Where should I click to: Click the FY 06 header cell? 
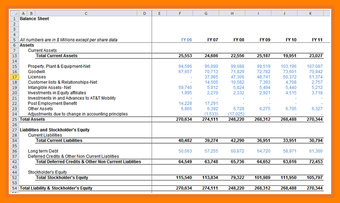coord(186,40)
